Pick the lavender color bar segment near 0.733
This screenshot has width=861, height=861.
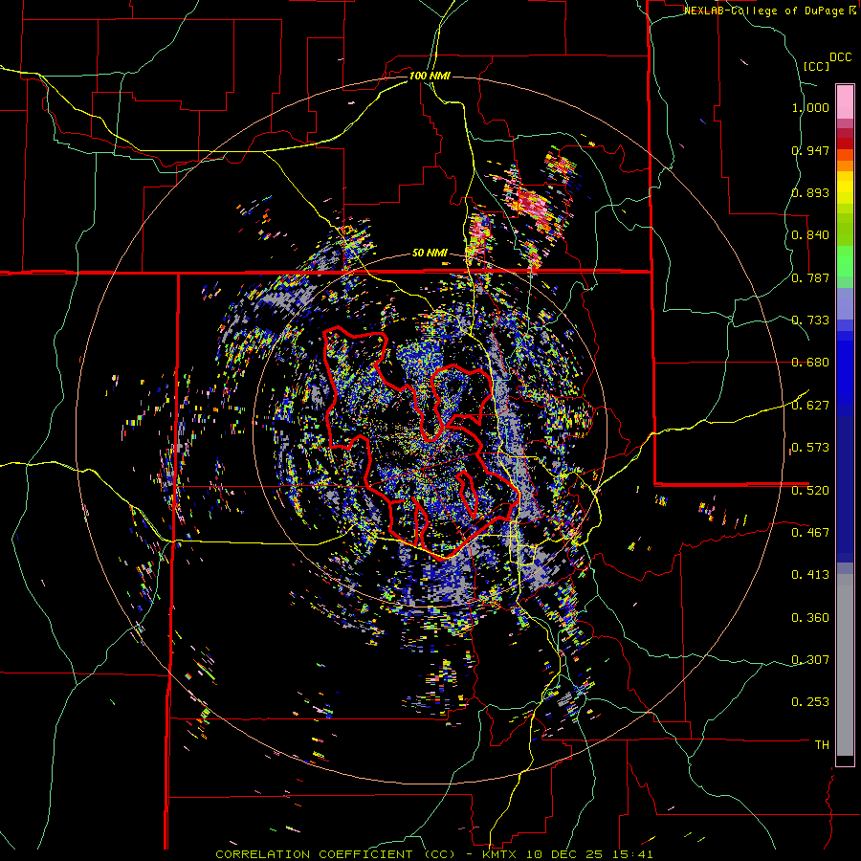(845, 303)
